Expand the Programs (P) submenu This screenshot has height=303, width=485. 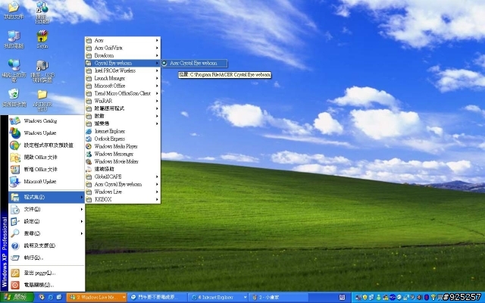[x=46, y=197]
